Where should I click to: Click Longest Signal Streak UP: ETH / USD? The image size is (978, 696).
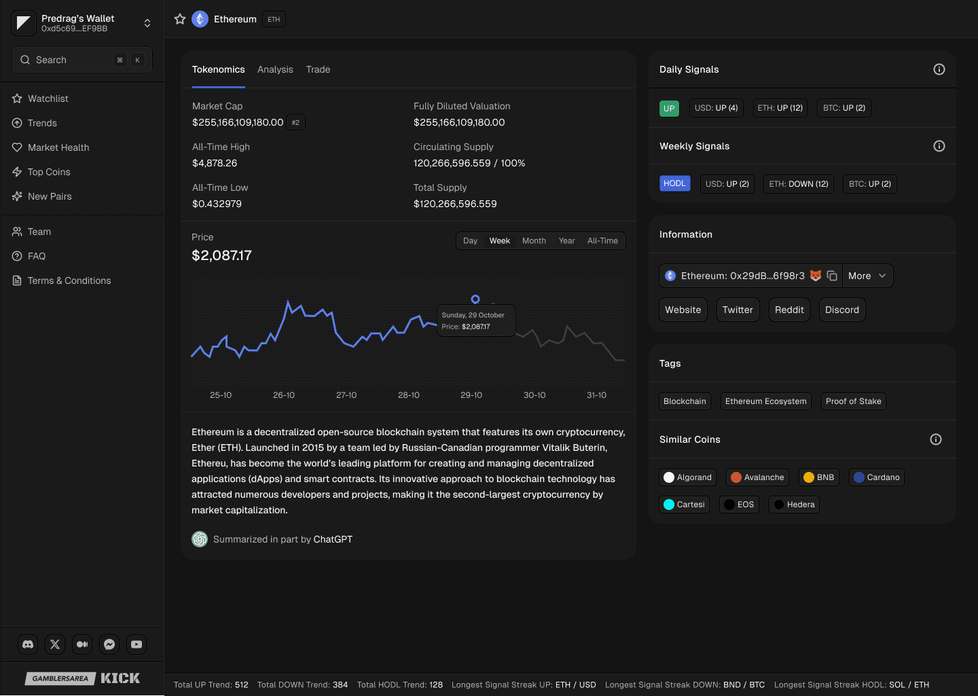click(x=524, y=684)
